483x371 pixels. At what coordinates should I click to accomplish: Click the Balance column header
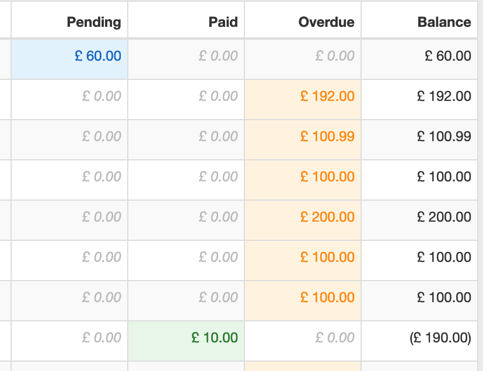[x=444, y=22]
